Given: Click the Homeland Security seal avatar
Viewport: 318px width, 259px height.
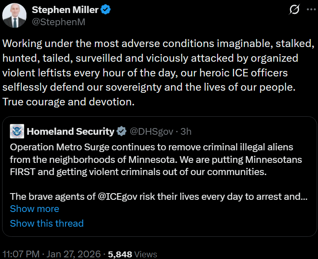Looking at the screenshot, I should pos(17,131).
